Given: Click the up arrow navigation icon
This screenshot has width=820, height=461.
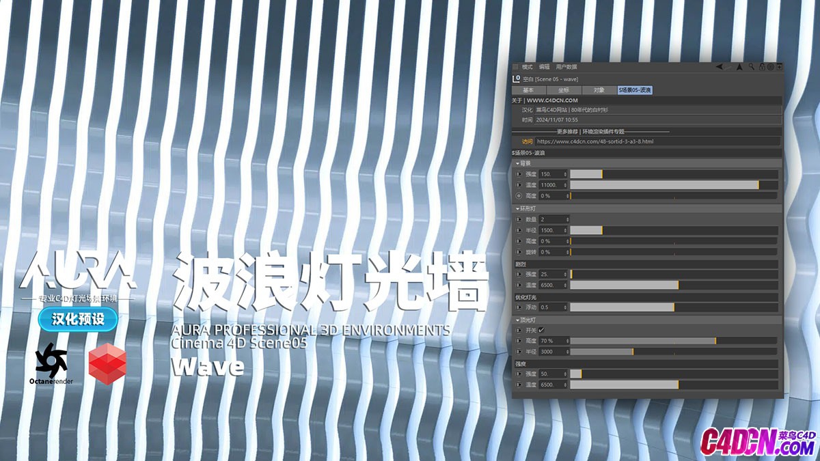Looking at the screenshot, I should coord(739,67).
